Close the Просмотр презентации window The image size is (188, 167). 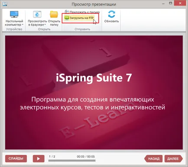pos(180,3)
